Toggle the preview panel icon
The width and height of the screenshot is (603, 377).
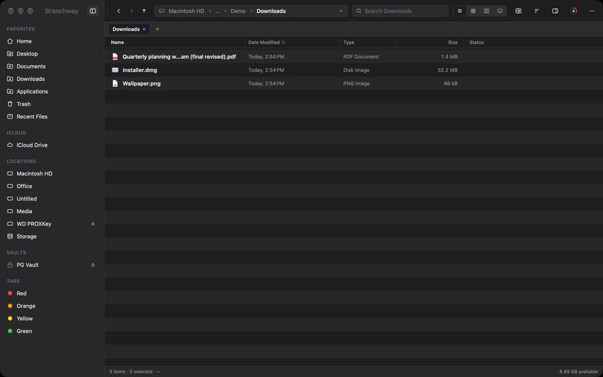coord(555,11)
